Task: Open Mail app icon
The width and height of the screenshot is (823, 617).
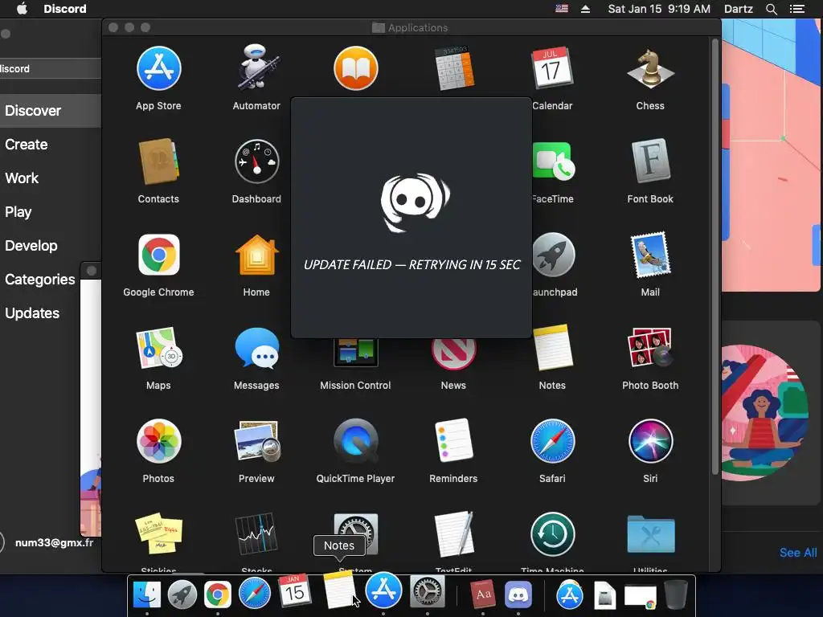Action: tap(650, 255)
